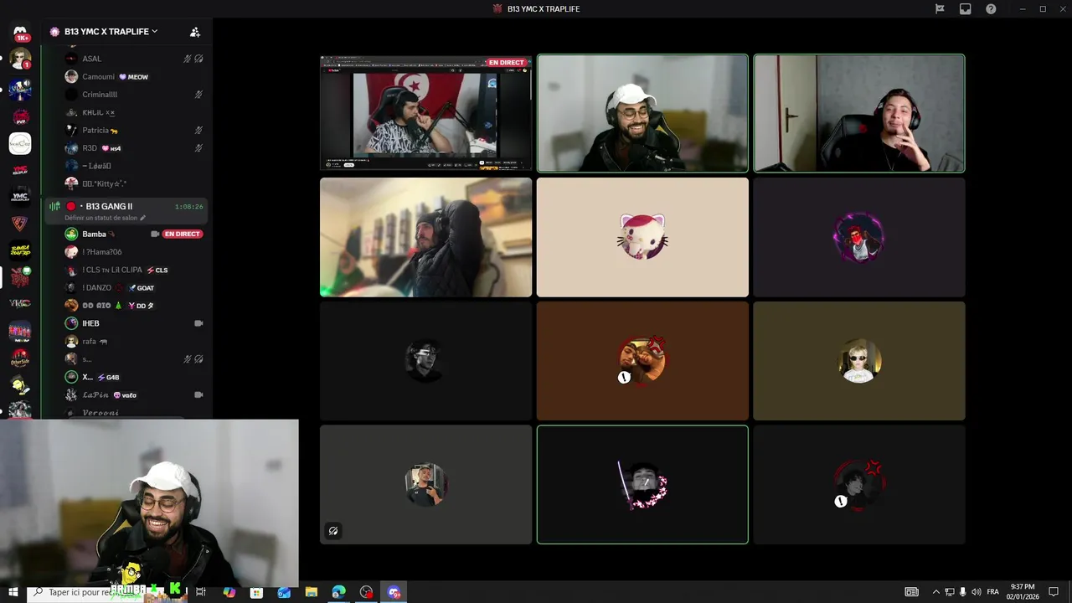Open Task View on the taskbar
Screen dimensions: 1072x603
(x=201, y=592)
